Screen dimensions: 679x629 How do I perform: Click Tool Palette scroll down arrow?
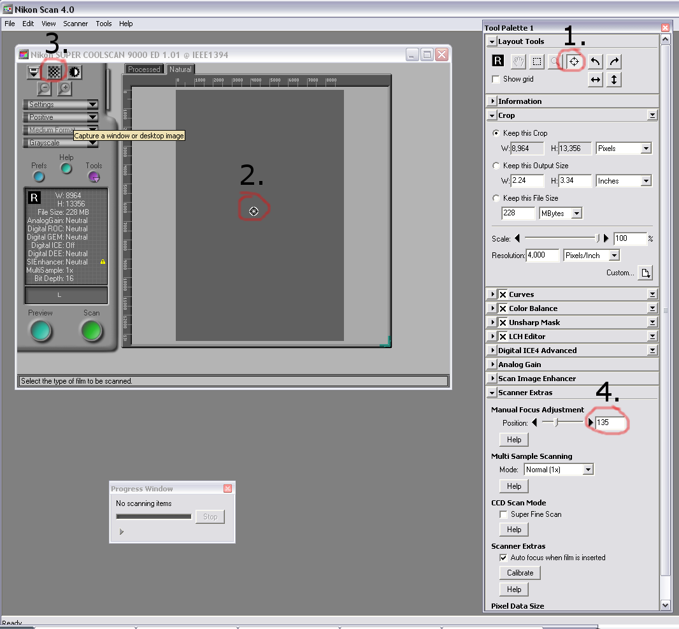665,605
